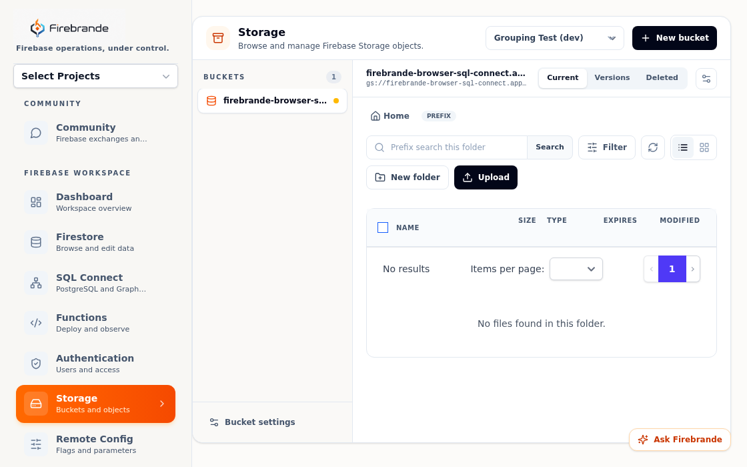The image size is (747, 467).
Task: Create a New folder
Action: click(408, 177)
